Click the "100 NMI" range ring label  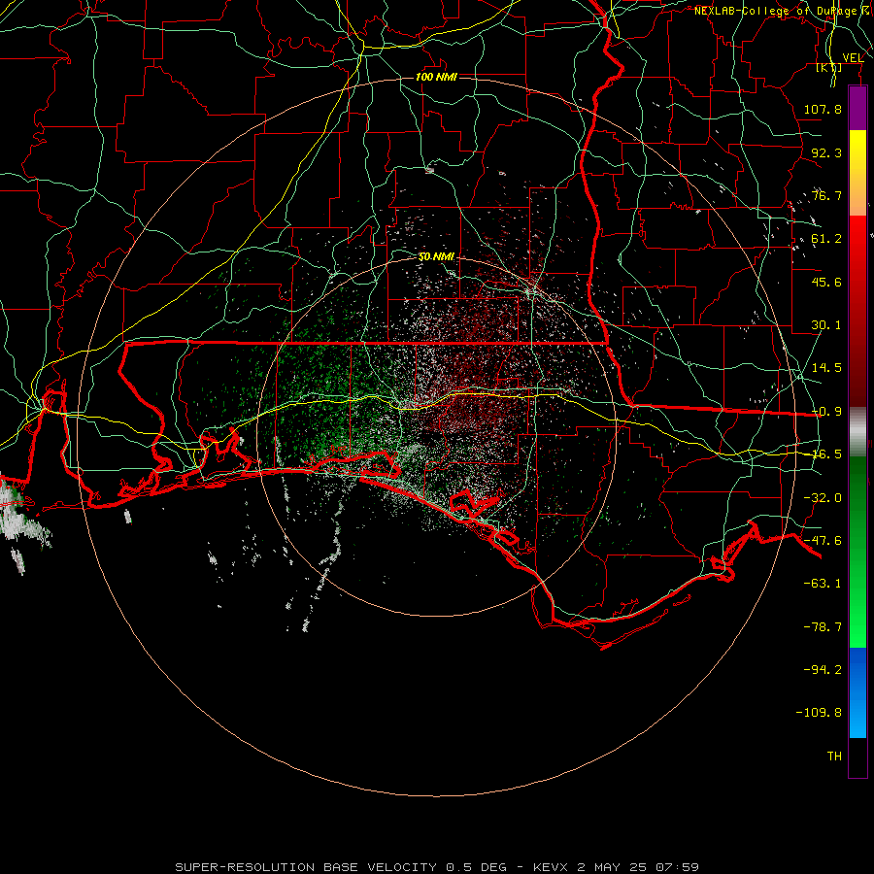coord(436,77)
